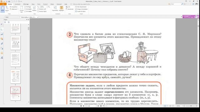The image size is (200, 112).
Task: Reduce page thumbnails icon
Action: 9,22
